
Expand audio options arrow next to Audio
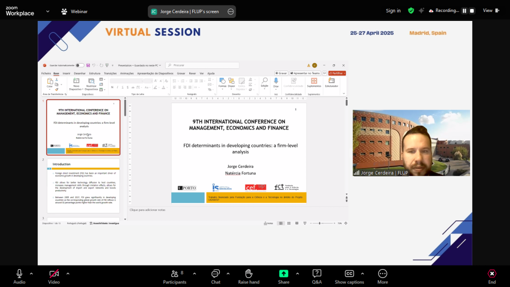coord(31,273)
